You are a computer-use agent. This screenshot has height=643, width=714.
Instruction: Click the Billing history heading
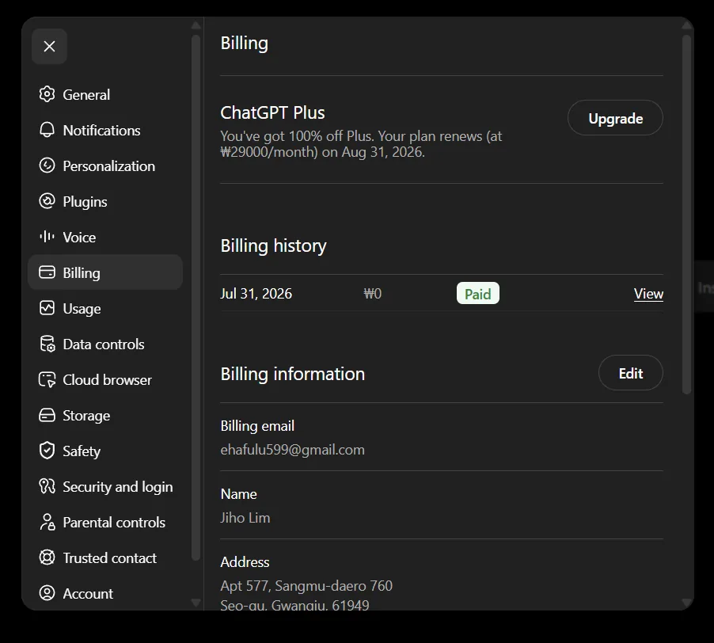[273, 246]
